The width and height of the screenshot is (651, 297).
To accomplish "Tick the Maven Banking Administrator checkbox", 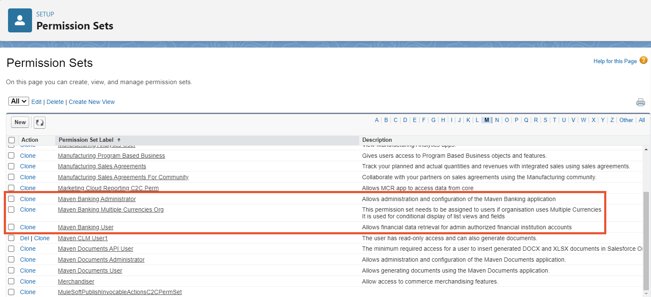I will [11, 199].
